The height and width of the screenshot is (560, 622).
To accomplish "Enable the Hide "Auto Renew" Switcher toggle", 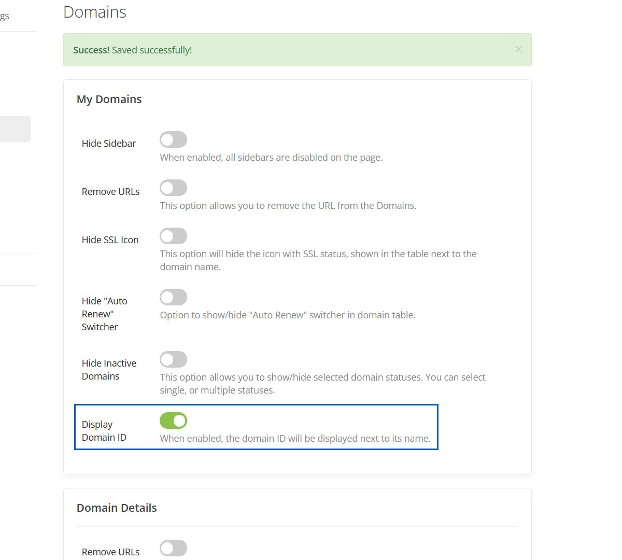I will click(173, 297).
